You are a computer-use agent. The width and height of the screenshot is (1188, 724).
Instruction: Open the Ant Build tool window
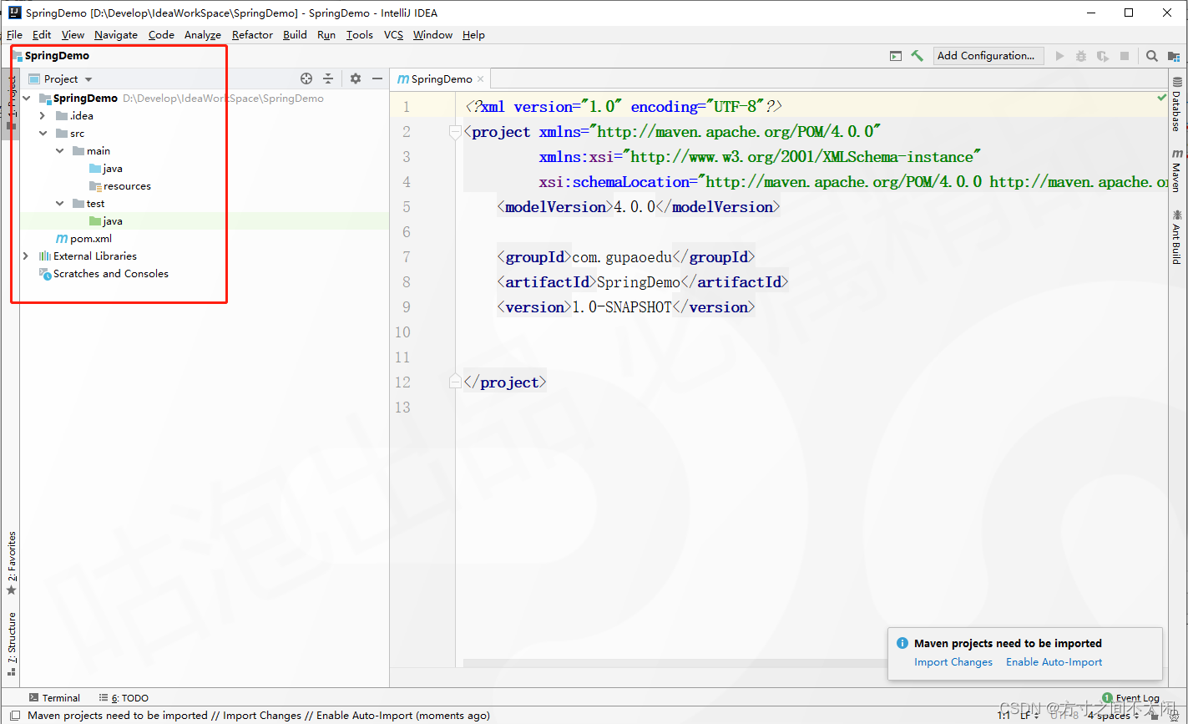pyautogui.click(x=1177, y=237)
